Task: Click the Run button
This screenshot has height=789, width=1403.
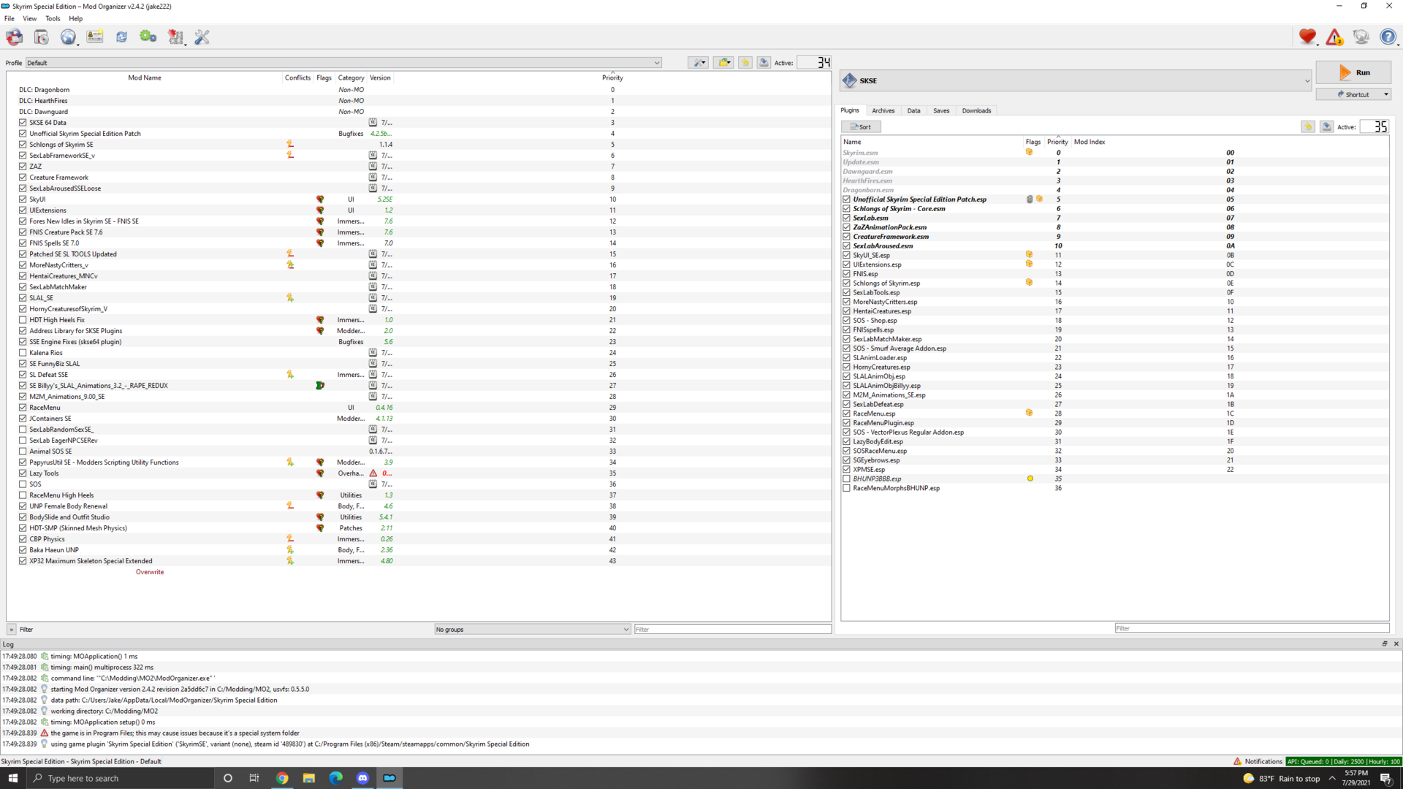Action: coord(1353,72)
